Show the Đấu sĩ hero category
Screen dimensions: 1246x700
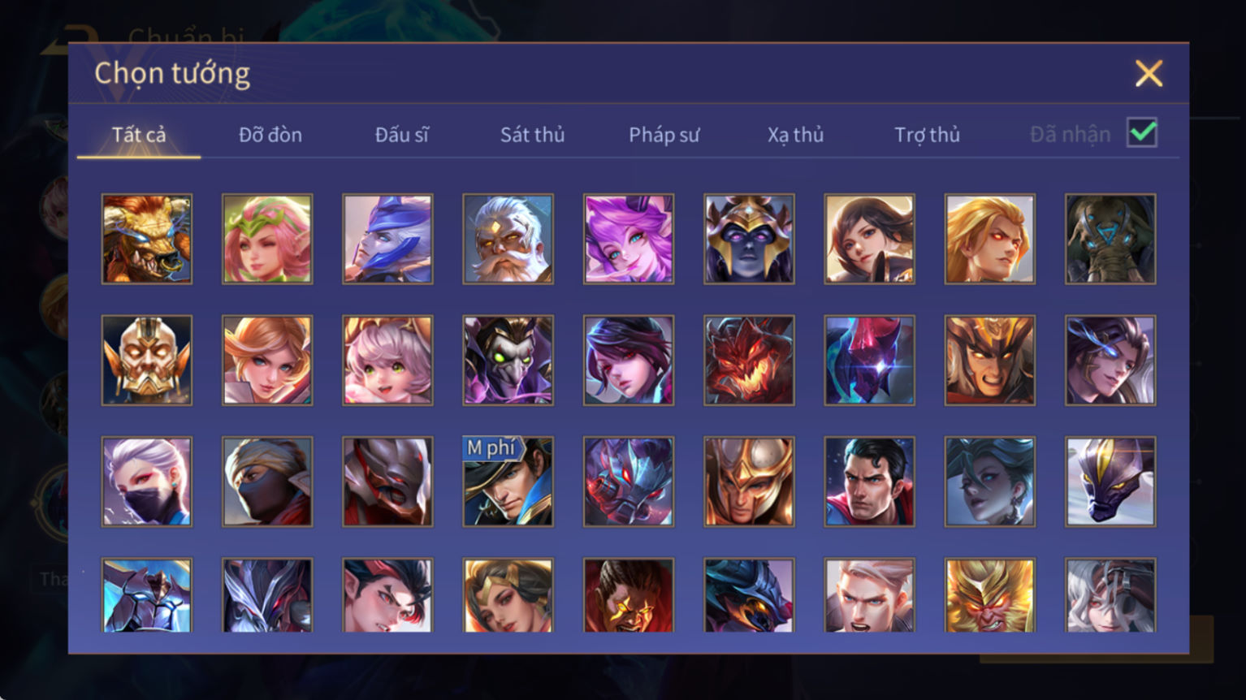coord(401,135)
